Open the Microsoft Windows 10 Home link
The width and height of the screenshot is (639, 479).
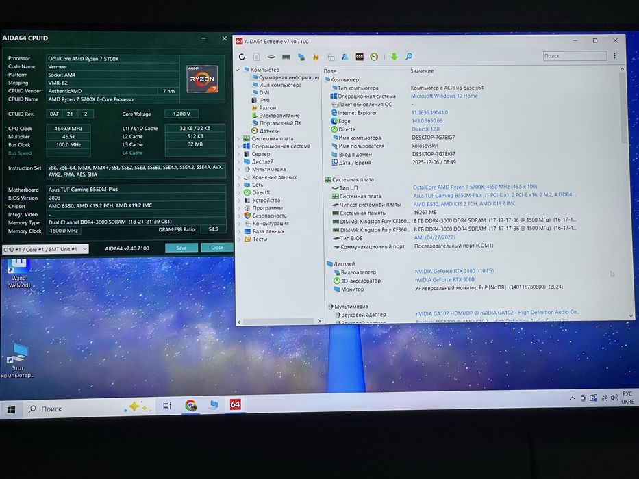tap(444, 96)
